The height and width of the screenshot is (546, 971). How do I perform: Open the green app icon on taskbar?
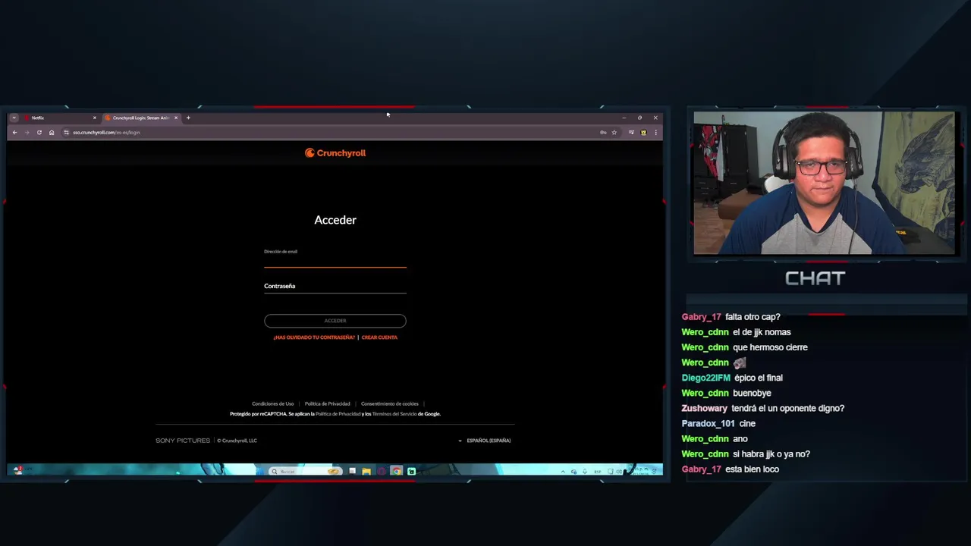[x=412, y=472]
